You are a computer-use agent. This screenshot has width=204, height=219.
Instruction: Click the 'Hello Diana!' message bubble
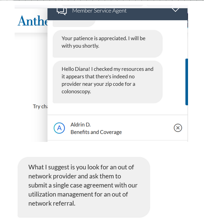pyautogui.click(x=107, y=80)
